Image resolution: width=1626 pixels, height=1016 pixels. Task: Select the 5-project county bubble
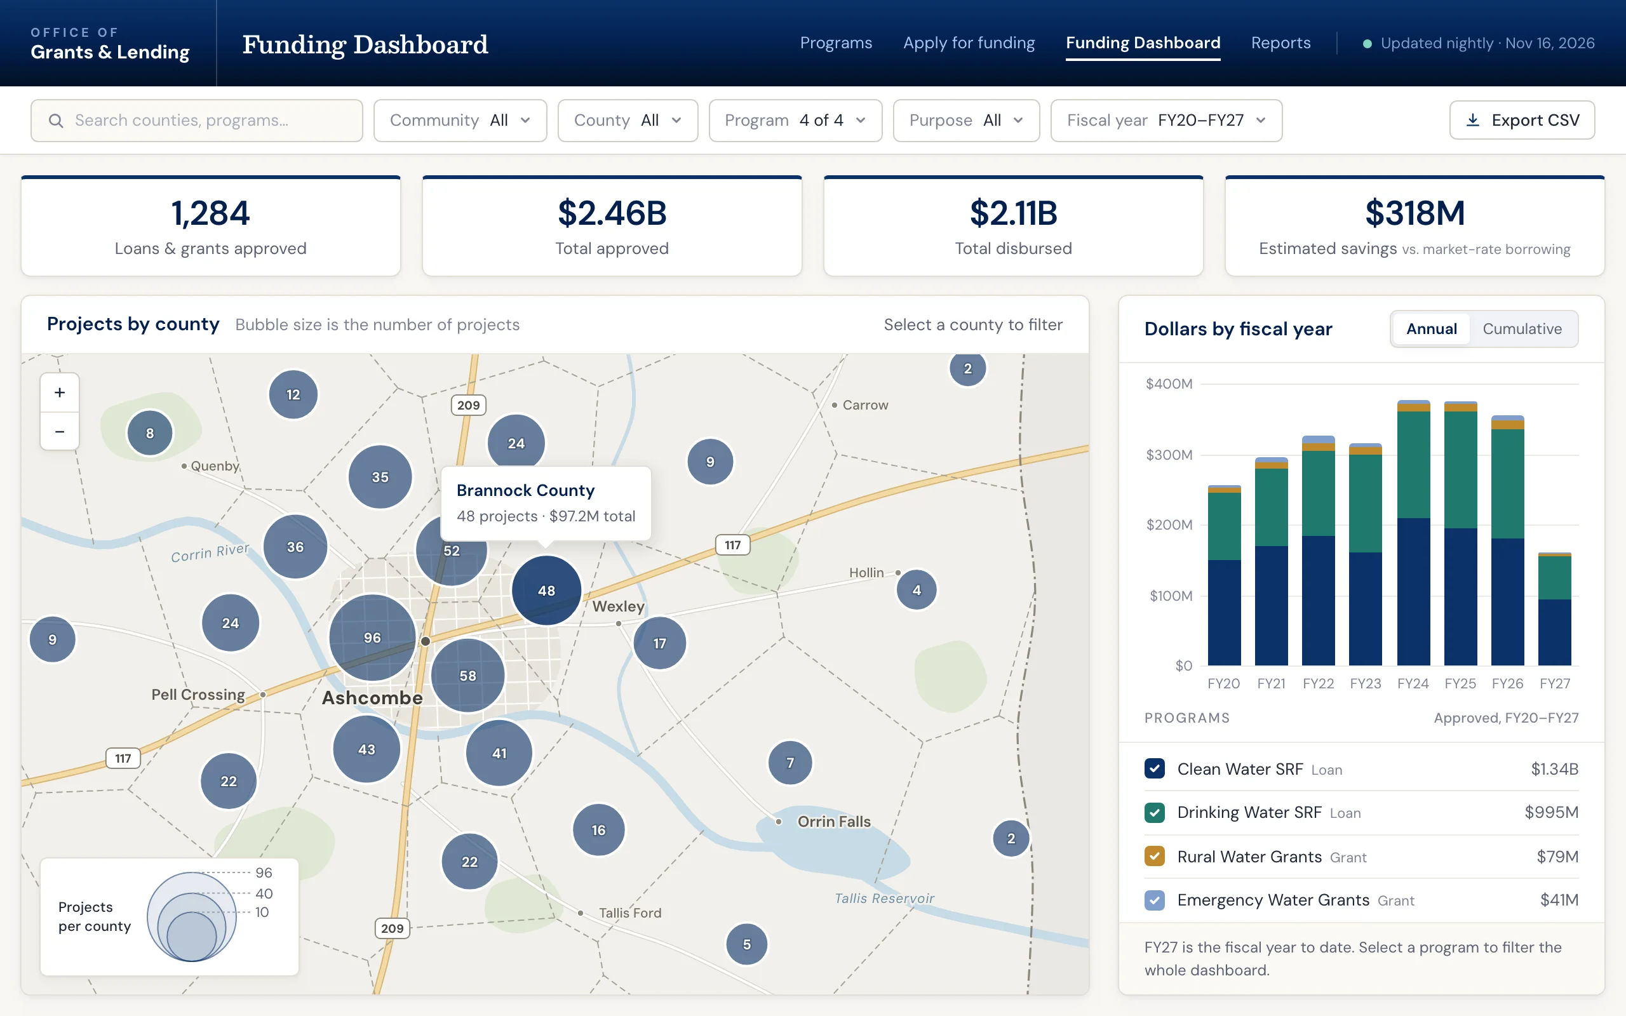point(746,944)
